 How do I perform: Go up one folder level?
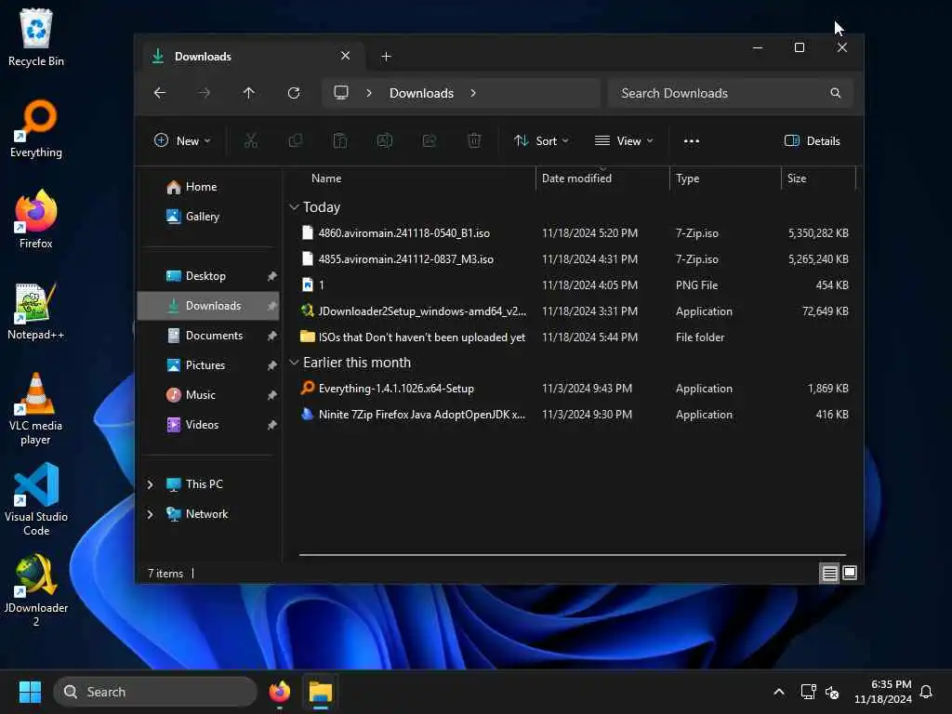tap(249, 93)
